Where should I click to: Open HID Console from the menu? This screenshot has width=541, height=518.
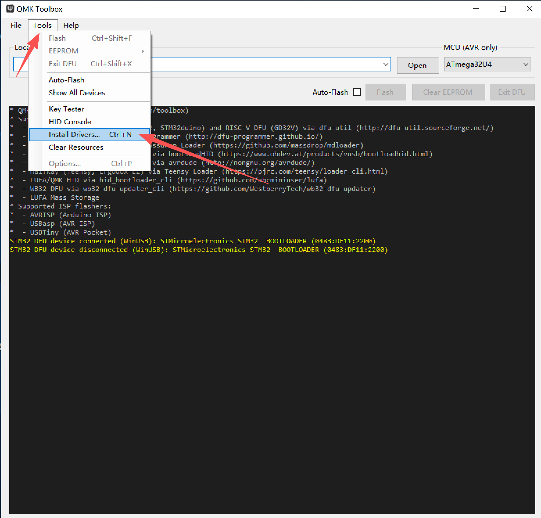pyautogui.click(x=70, y=122)
